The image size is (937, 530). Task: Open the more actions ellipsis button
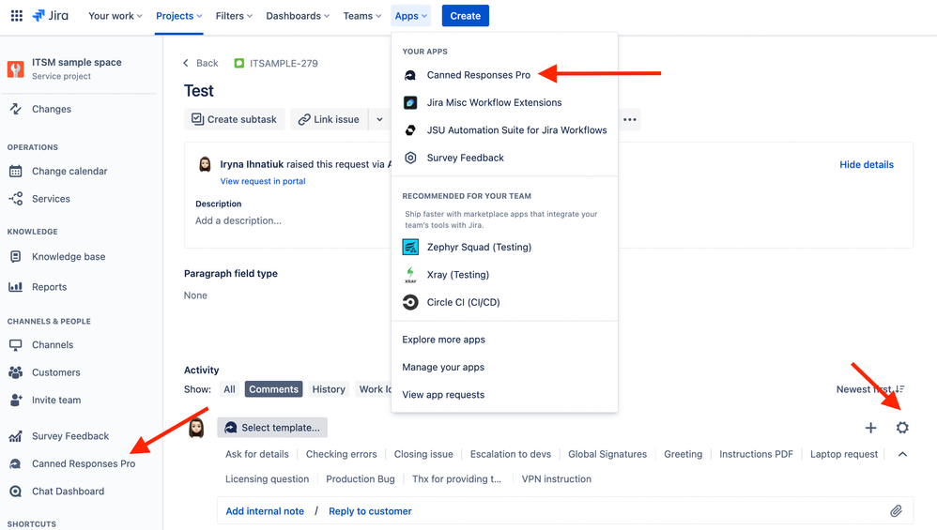click(x=630, y=119)
